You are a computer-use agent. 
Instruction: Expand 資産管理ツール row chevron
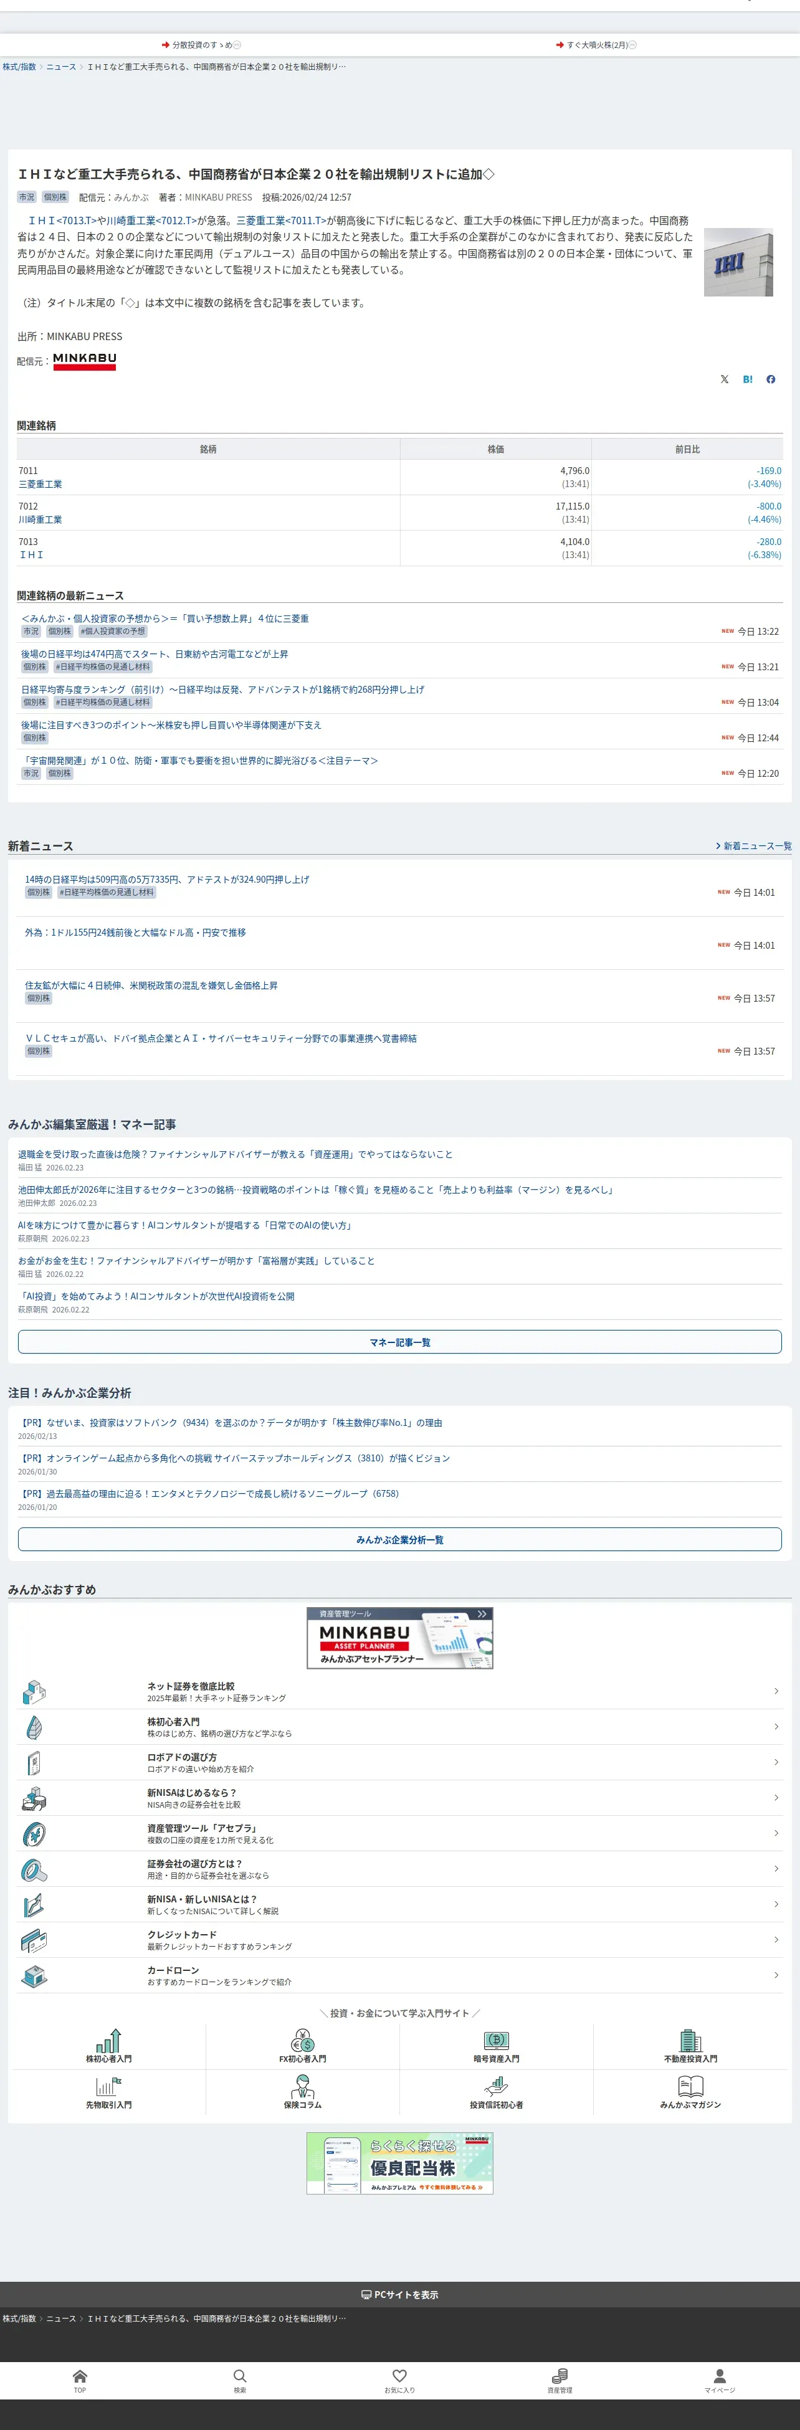(x=776, y=1833)
